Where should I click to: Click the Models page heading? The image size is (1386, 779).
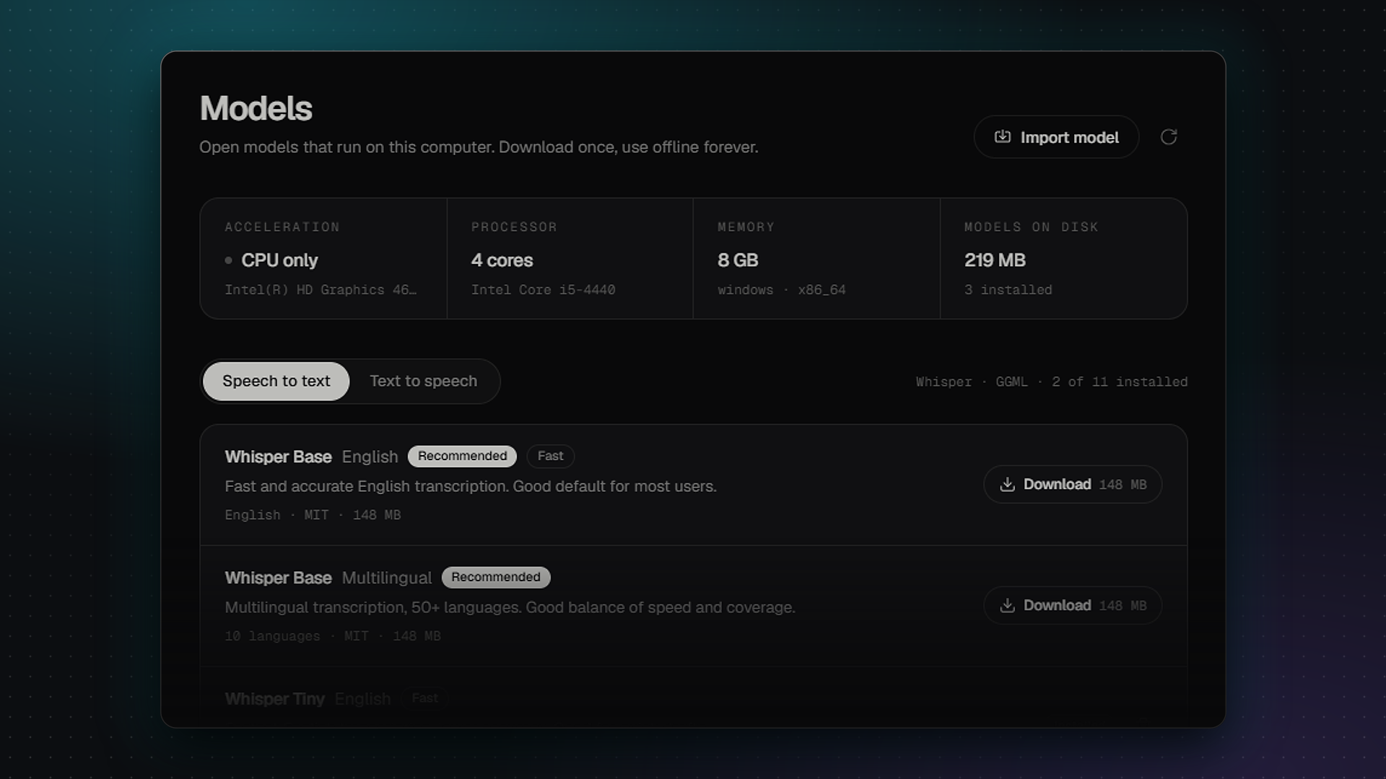[256, 108]
